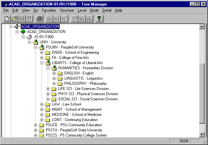Collapse the HUMANITIES - Humanities Division node
The width and height of the screenshot is (208, 145).
click(48, 68)
